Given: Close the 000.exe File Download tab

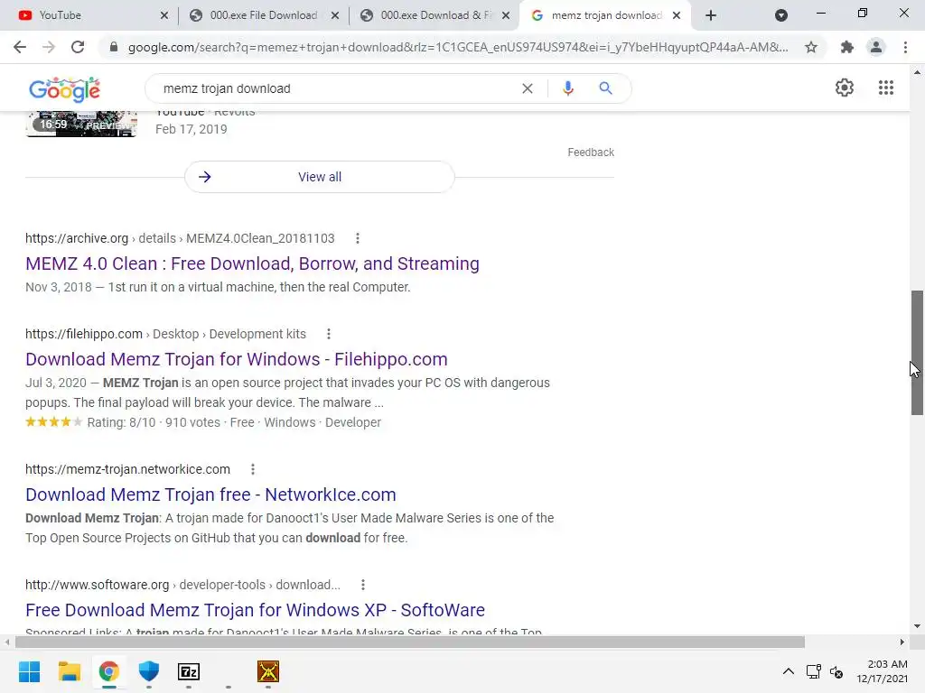Looking at the screenshot, I should [335, 15].
